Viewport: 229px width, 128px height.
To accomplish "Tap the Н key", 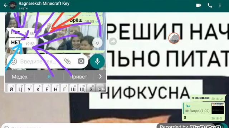I will click(x=56, y=88).
